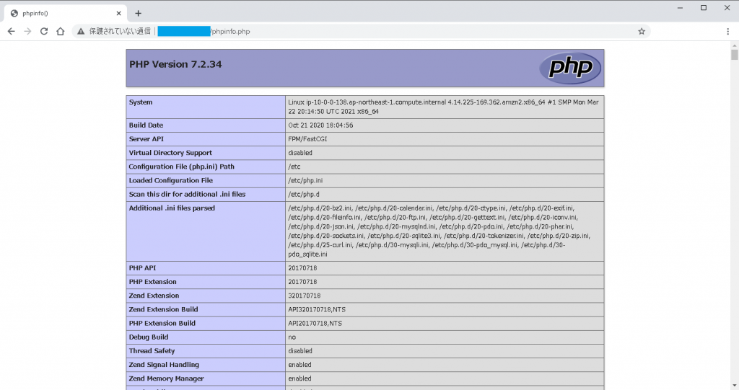Click the Loaded Configuration File label
Screen dimensions: 739x390
point(170,180)
